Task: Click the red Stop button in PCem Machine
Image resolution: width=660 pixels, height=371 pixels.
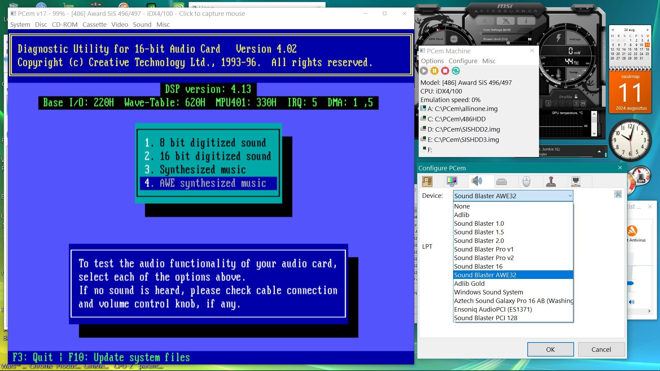Action: click(x=445, y=71)
